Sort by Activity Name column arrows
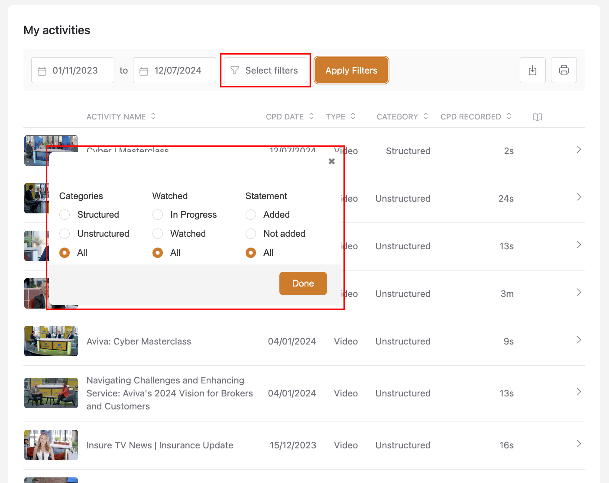609x483 pixels. 153,116
